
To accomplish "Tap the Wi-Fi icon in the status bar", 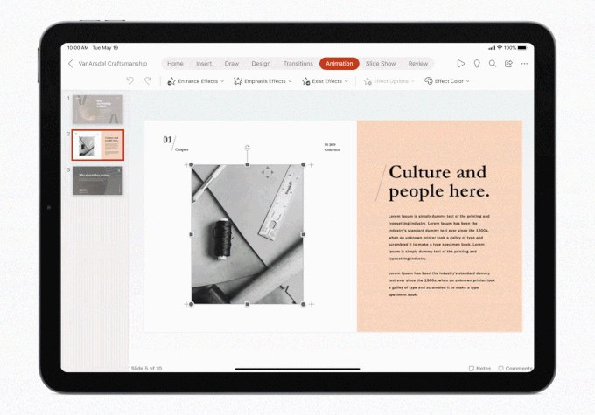I will [500, 48].
